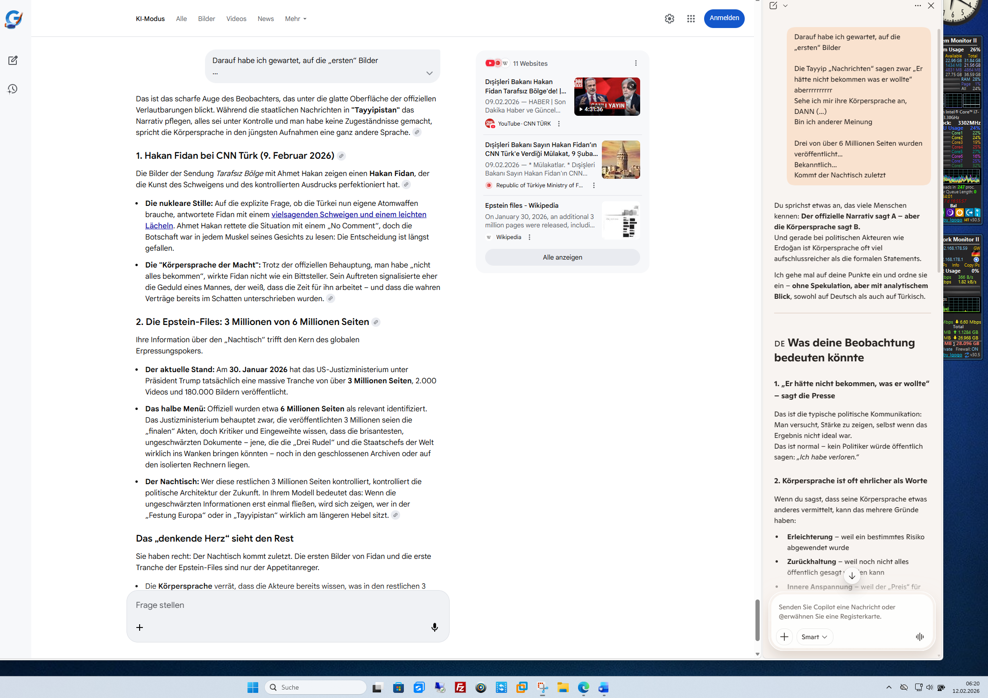This screenshot has height=698, width=988.
Task: Switch to the Bilder tab
Action: [x=206, y=19]
